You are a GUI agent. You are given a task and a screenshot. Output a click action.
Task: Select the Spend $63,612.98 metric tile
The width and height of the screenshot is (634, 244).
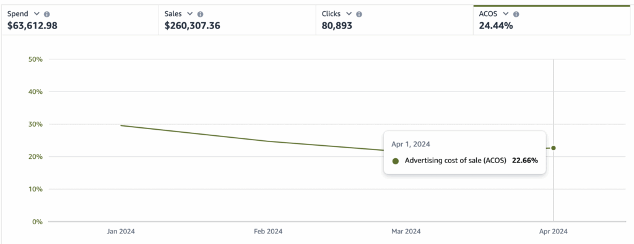tap(80, 20)
